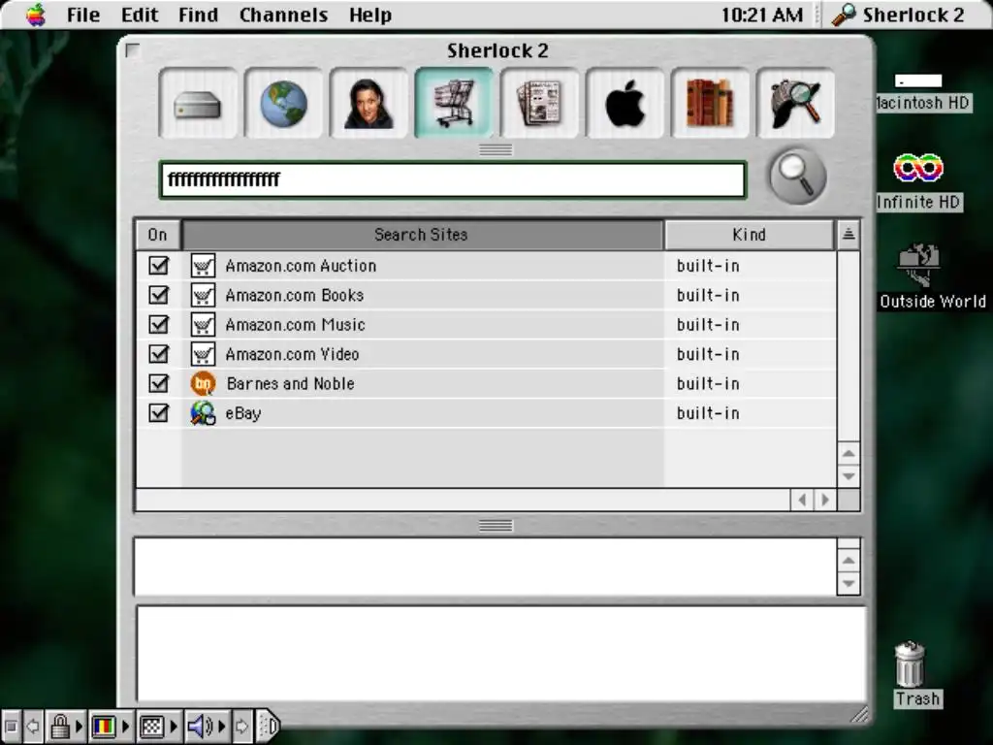The height and width of the screenshot is (745, 993).
Task: Open the Help menu
Action: coord(370,15)
